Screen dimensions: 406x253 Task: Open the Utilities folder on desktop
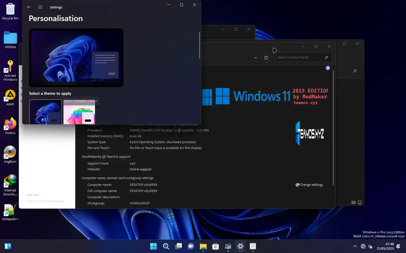coord(10,40)
